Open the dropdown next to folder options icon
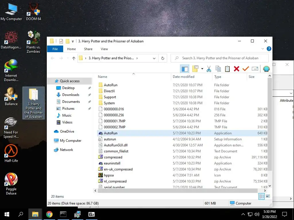 tap(202, 69)
